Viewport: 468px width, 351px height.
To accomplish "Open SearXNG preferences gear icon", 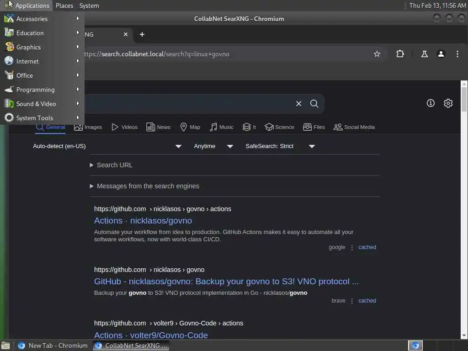I will click(448, 103).
